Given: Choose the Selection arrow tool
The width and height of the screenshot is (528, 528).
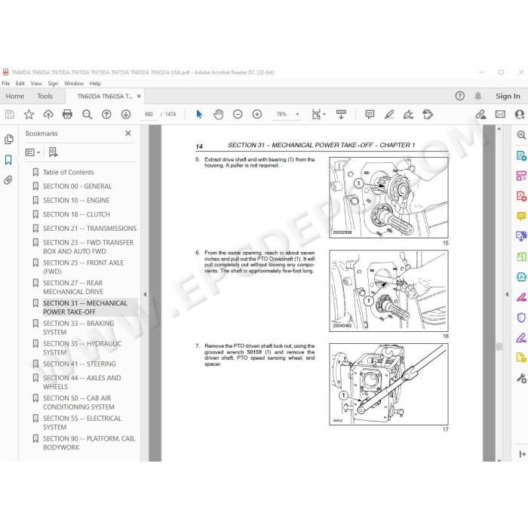Looking at the screenshot, I should (199, 115).
